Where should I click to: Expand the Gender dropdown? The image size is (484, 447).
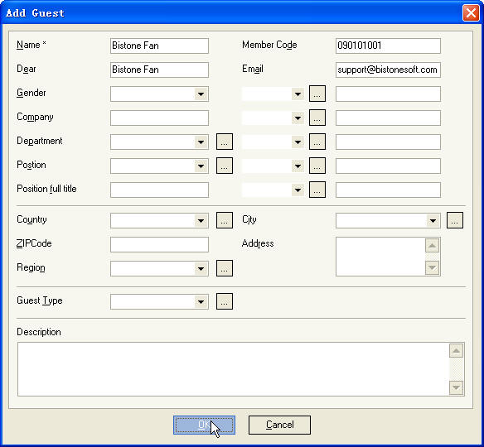[201, 94]
